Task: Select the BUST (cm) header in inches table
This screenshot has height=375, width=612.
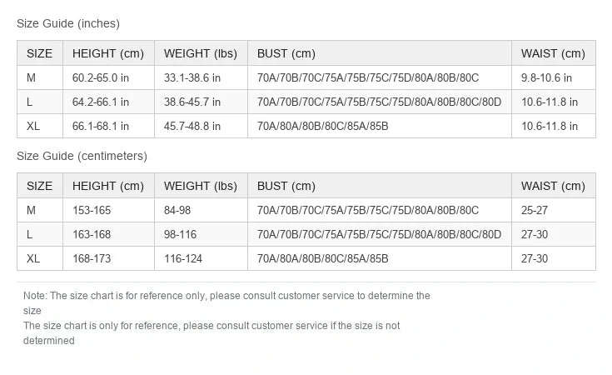Action: [x=380, y=53]
